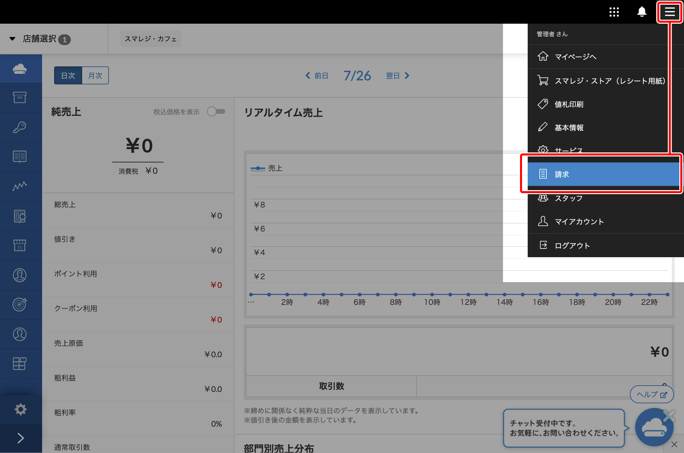This screenshot has width=684, height=453.
Task: Click the スマレジ・カフェ store tag
Action: point(151,39)
